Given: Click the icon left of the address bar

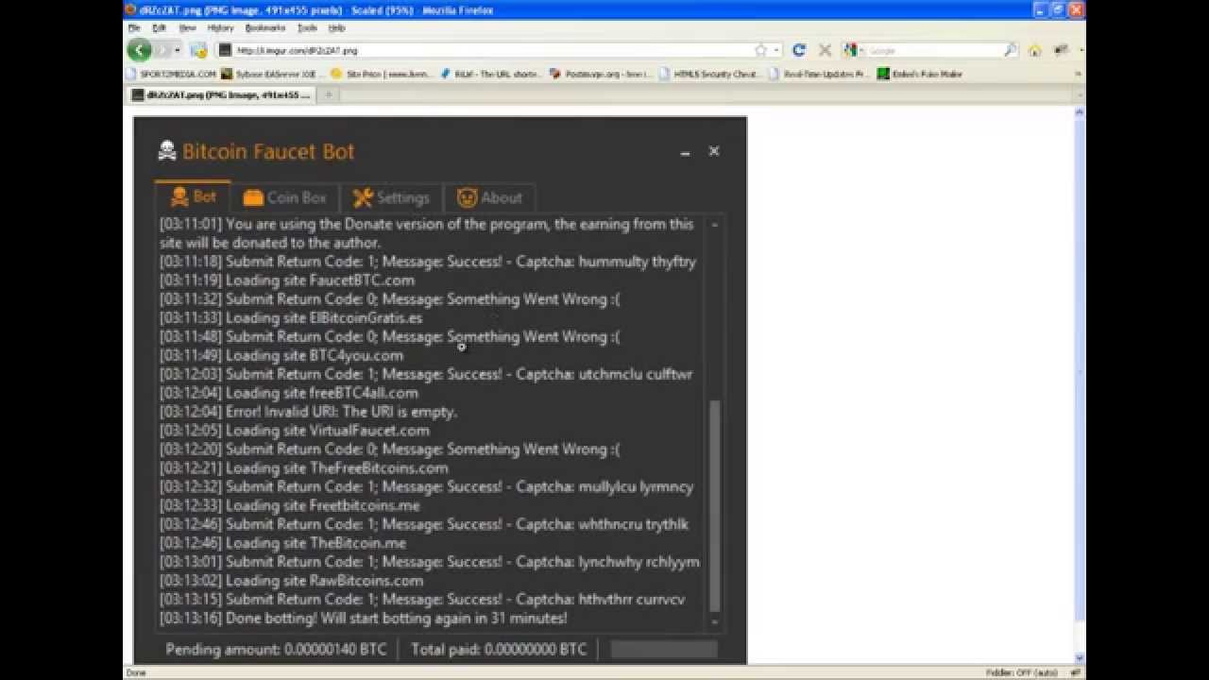Looking at the screenshot, I should click(198, 50).
